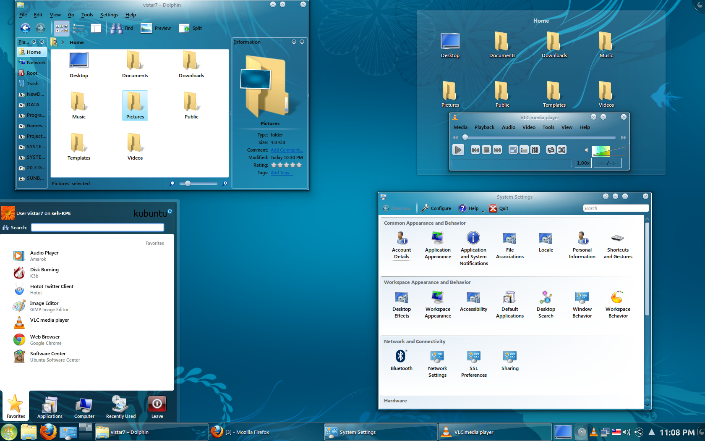Image resolution: width=705 pixels, height=441 pixels.
Task: Click Quit in System Settings toolbar
Action: (499, 208)
